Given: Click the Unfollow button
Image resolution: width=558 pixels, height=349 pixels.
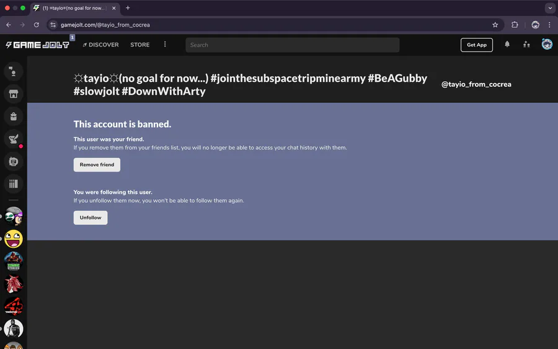Looking at the screenshot, I should tap(91, 218).
